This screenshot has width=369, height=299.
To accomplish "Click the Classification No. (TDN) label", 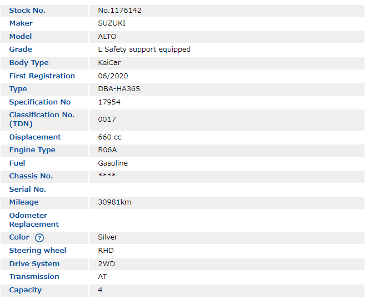I will tap(42, 119).
